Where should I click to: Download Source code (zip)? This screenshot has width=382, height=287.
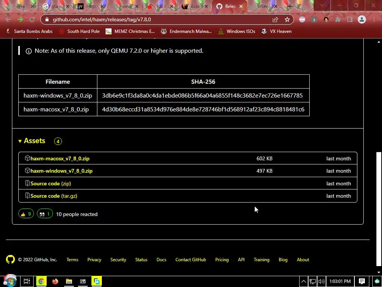[51, 183]
